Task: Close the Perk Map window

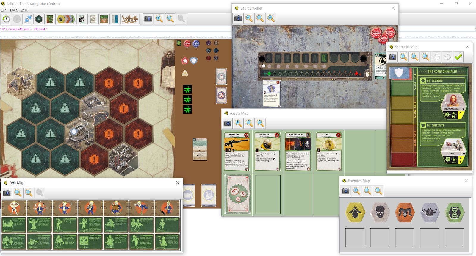Action: click(178, 183)
